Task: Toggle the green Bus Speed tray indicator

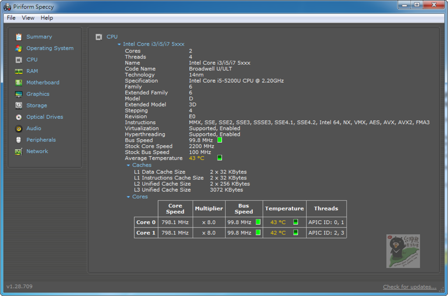Action: click(x=220, y=140)
